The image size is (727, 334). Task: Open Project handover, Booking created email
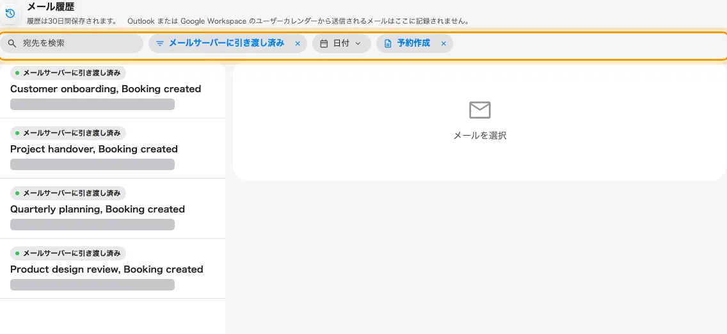click(113, 148)
